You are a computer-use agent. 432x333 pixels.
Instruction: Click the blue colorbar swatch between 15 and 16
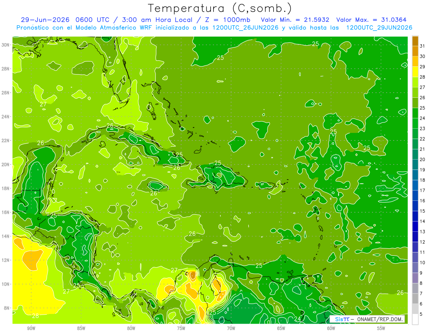click(415, 206)
